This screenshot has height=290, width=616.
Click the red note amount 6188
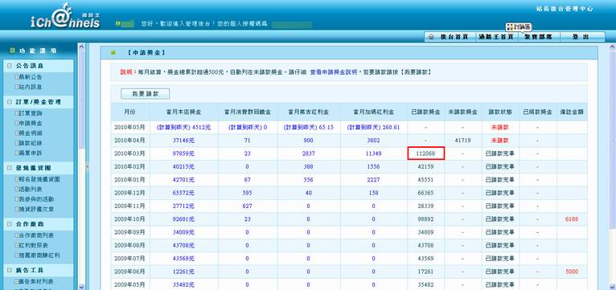click(572, 219)
